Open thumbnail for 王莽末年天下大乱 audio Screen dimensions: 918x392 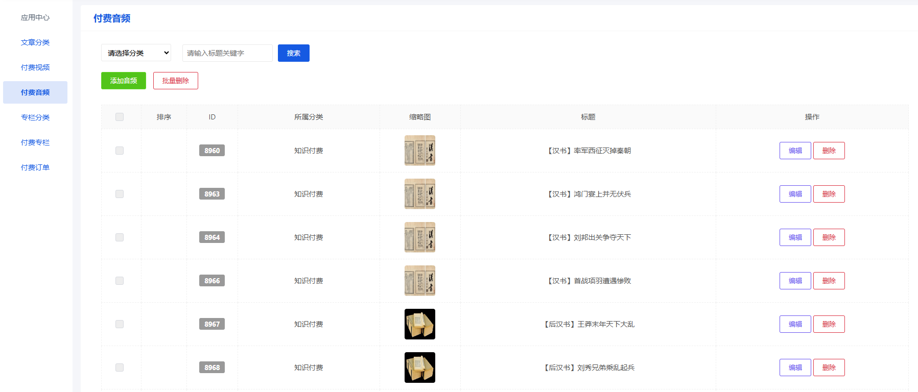coord(419,324)
